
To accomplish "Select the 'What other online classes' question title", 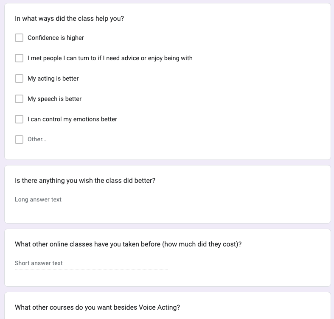I will pos(128,244).
